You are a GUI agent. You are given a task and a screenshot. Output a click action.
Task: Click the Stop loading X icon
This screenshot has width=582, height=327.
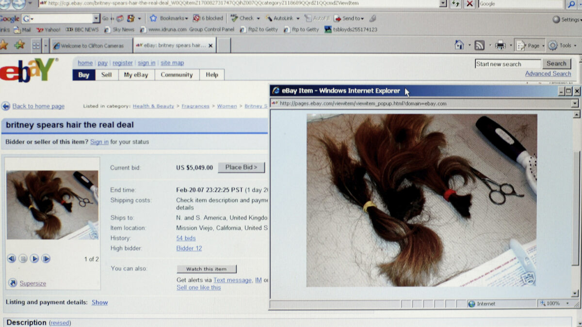[469, 4]
